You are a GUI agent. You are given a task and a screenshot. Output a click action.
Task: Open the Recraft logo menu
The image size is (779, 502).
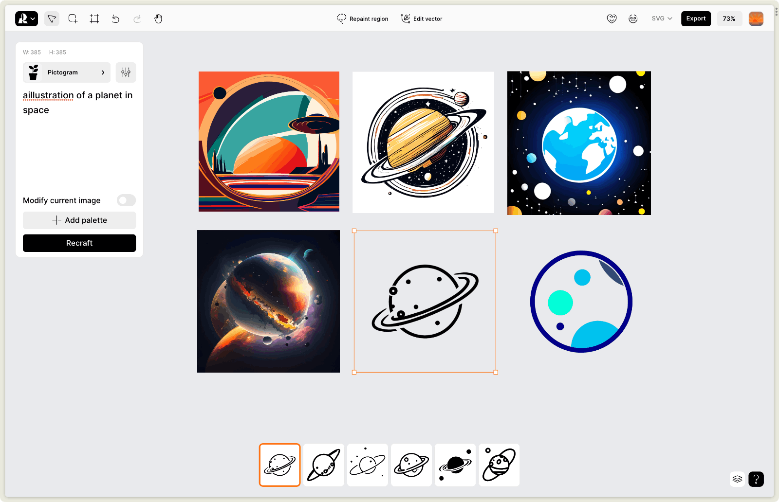point(26,18)
